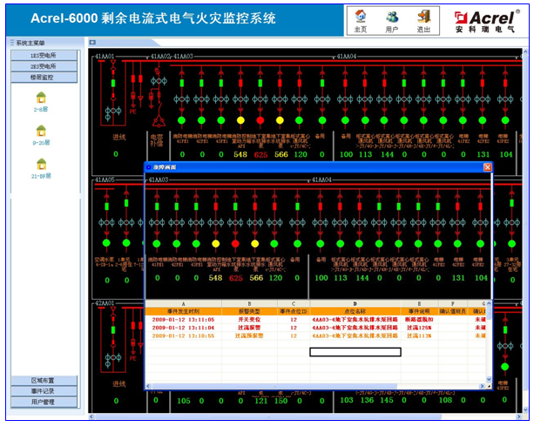Click the red alarm circle in the 故障画面 popup

tap(235, 244)
